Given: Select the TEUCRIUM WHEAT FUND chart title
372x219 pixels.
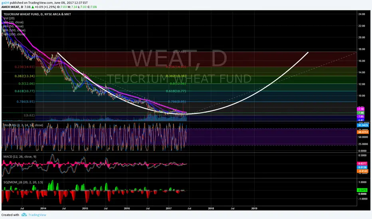Looking at the screenshot, I should click(37, 14).
